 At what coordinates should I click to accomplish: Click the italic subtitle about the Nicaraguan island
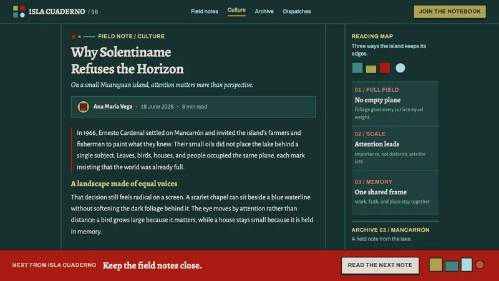(x=162, y=85)
